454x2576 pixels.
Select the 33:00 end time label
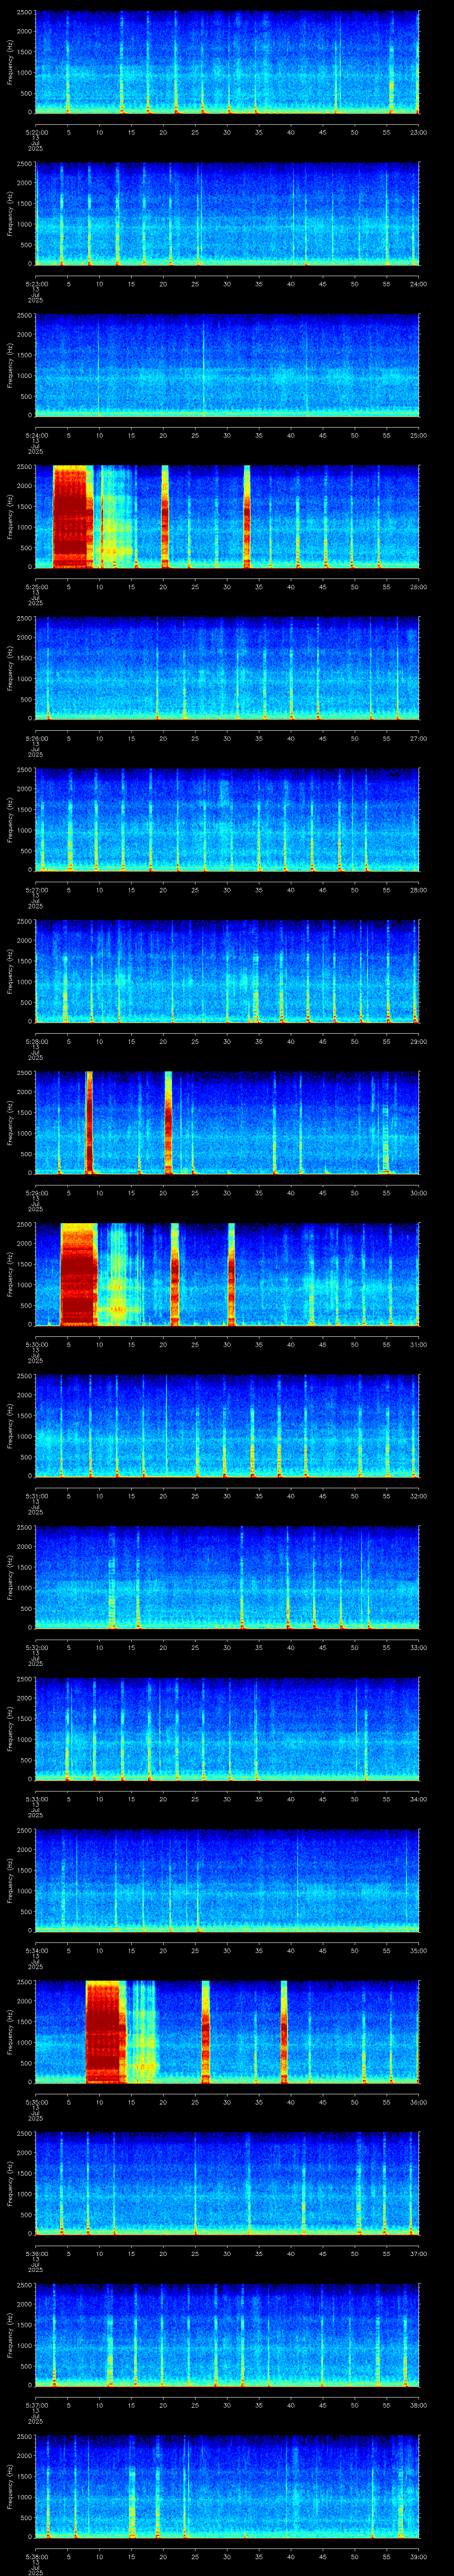point(418,1648)
